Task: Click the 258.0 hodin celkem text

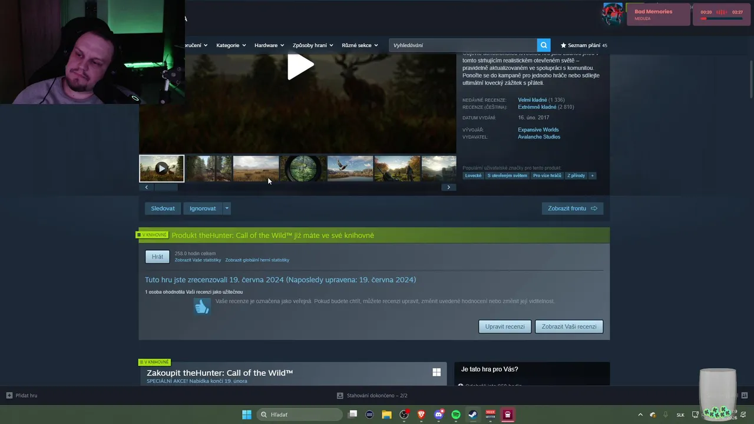Action: [x=195, y=253]
